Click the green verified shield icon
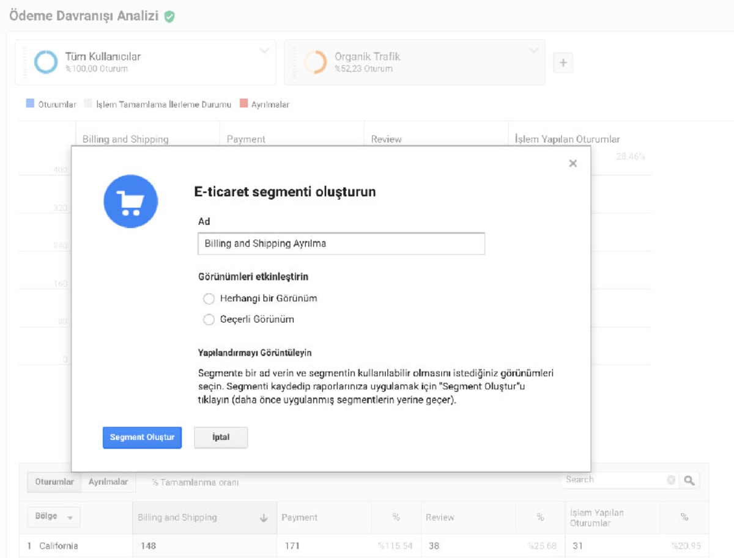The width and height of the screenshot is (734, 558). [x=169, y=17]
